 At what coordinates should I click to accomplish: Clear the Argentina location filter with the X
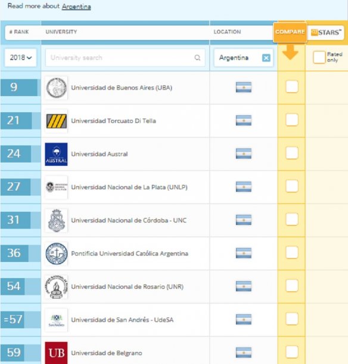pos(266,58)
